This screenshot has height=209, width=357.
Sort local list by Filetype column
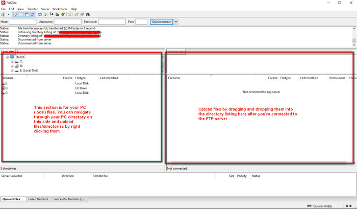86,78
